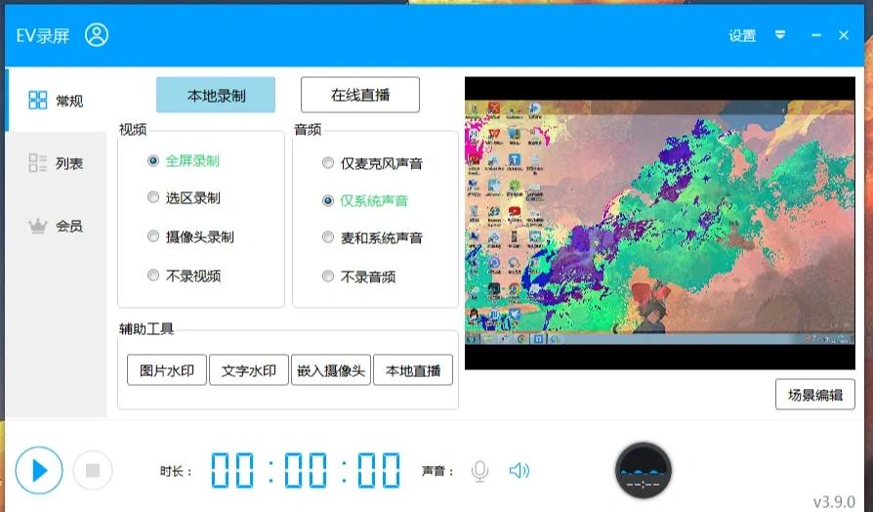The height and width of the screenshot is (512, 873).
Task: Switch to the 常规 sidebar tab
Action: [x=56, y=101]
